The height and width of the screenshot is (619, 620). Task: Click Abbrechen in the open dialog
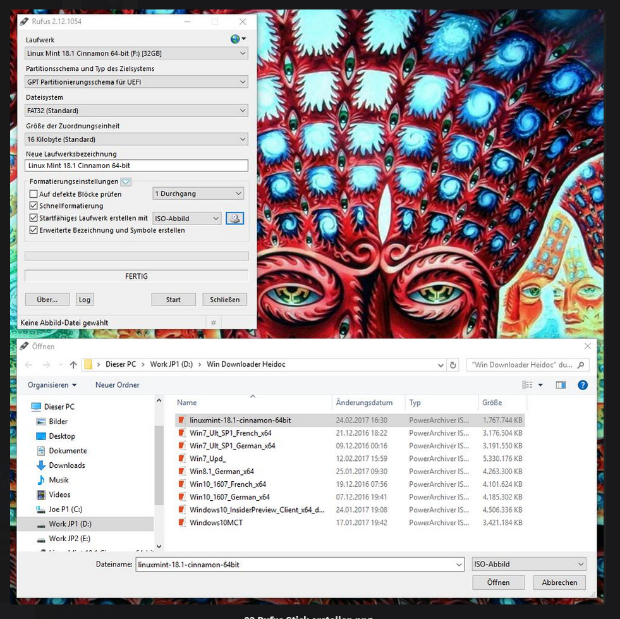pyautogui.click(x=559, y=582)
